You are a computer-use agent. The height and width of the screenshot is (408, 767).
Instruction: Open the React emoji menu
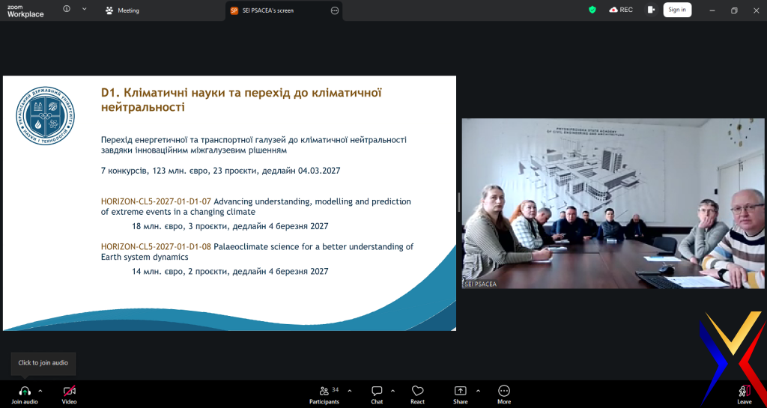417,391
